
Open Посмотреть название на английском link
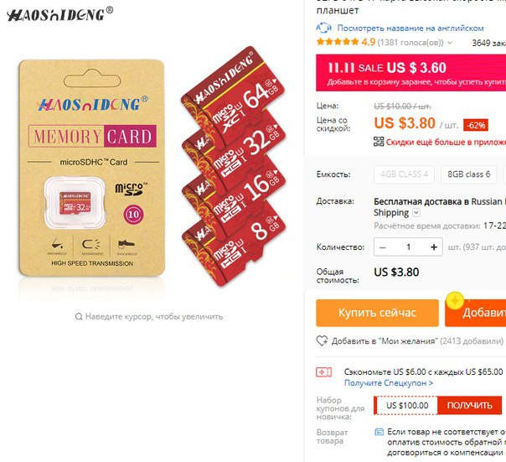[x=410, y=29]
